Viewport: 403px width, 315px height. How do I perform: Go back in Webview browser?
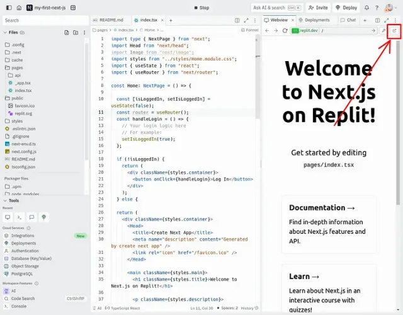coord(267,31)
